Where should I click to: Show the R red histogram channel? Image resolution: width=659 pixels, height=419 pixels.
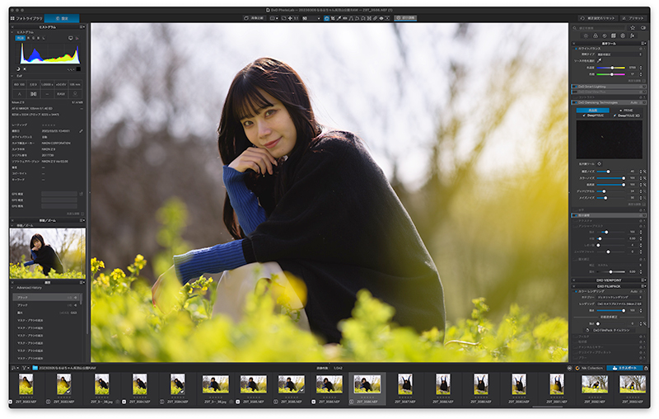point(29,38)
